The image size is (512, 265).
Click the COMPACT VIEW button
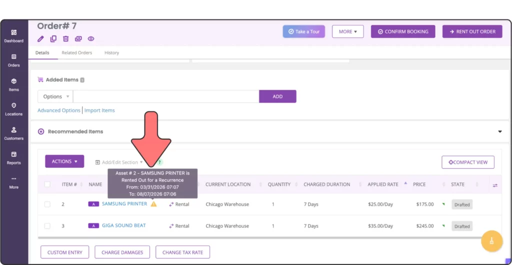pos(468,162)
